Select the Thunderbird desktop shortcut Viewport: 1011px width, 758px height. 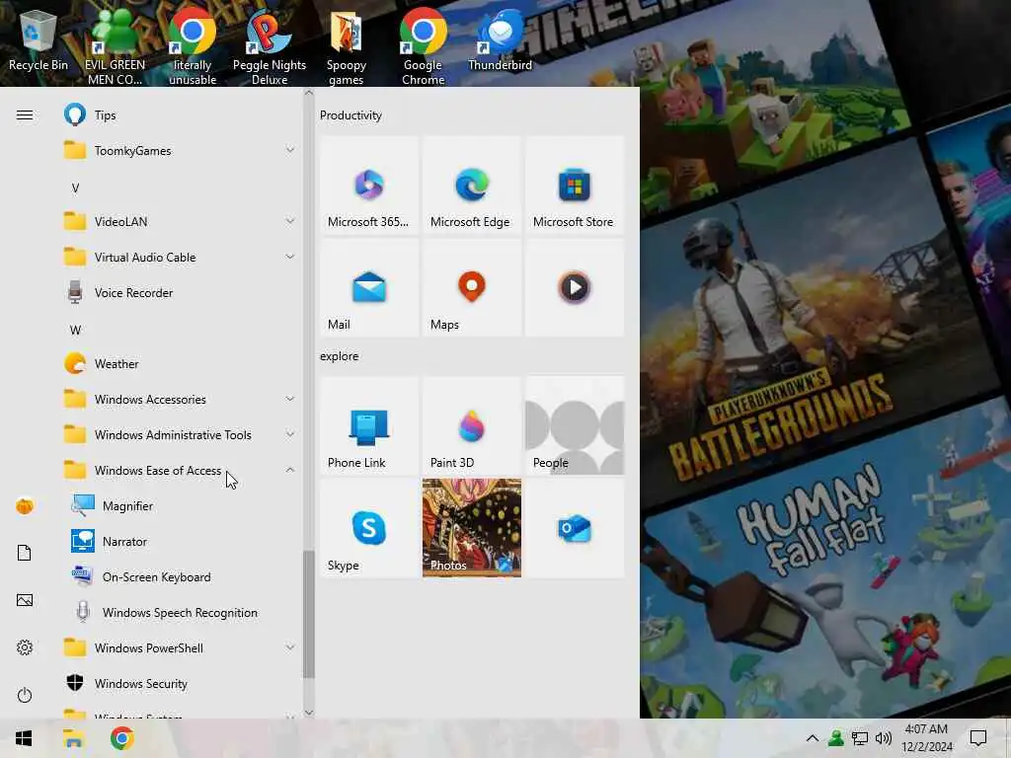[501, 39]
